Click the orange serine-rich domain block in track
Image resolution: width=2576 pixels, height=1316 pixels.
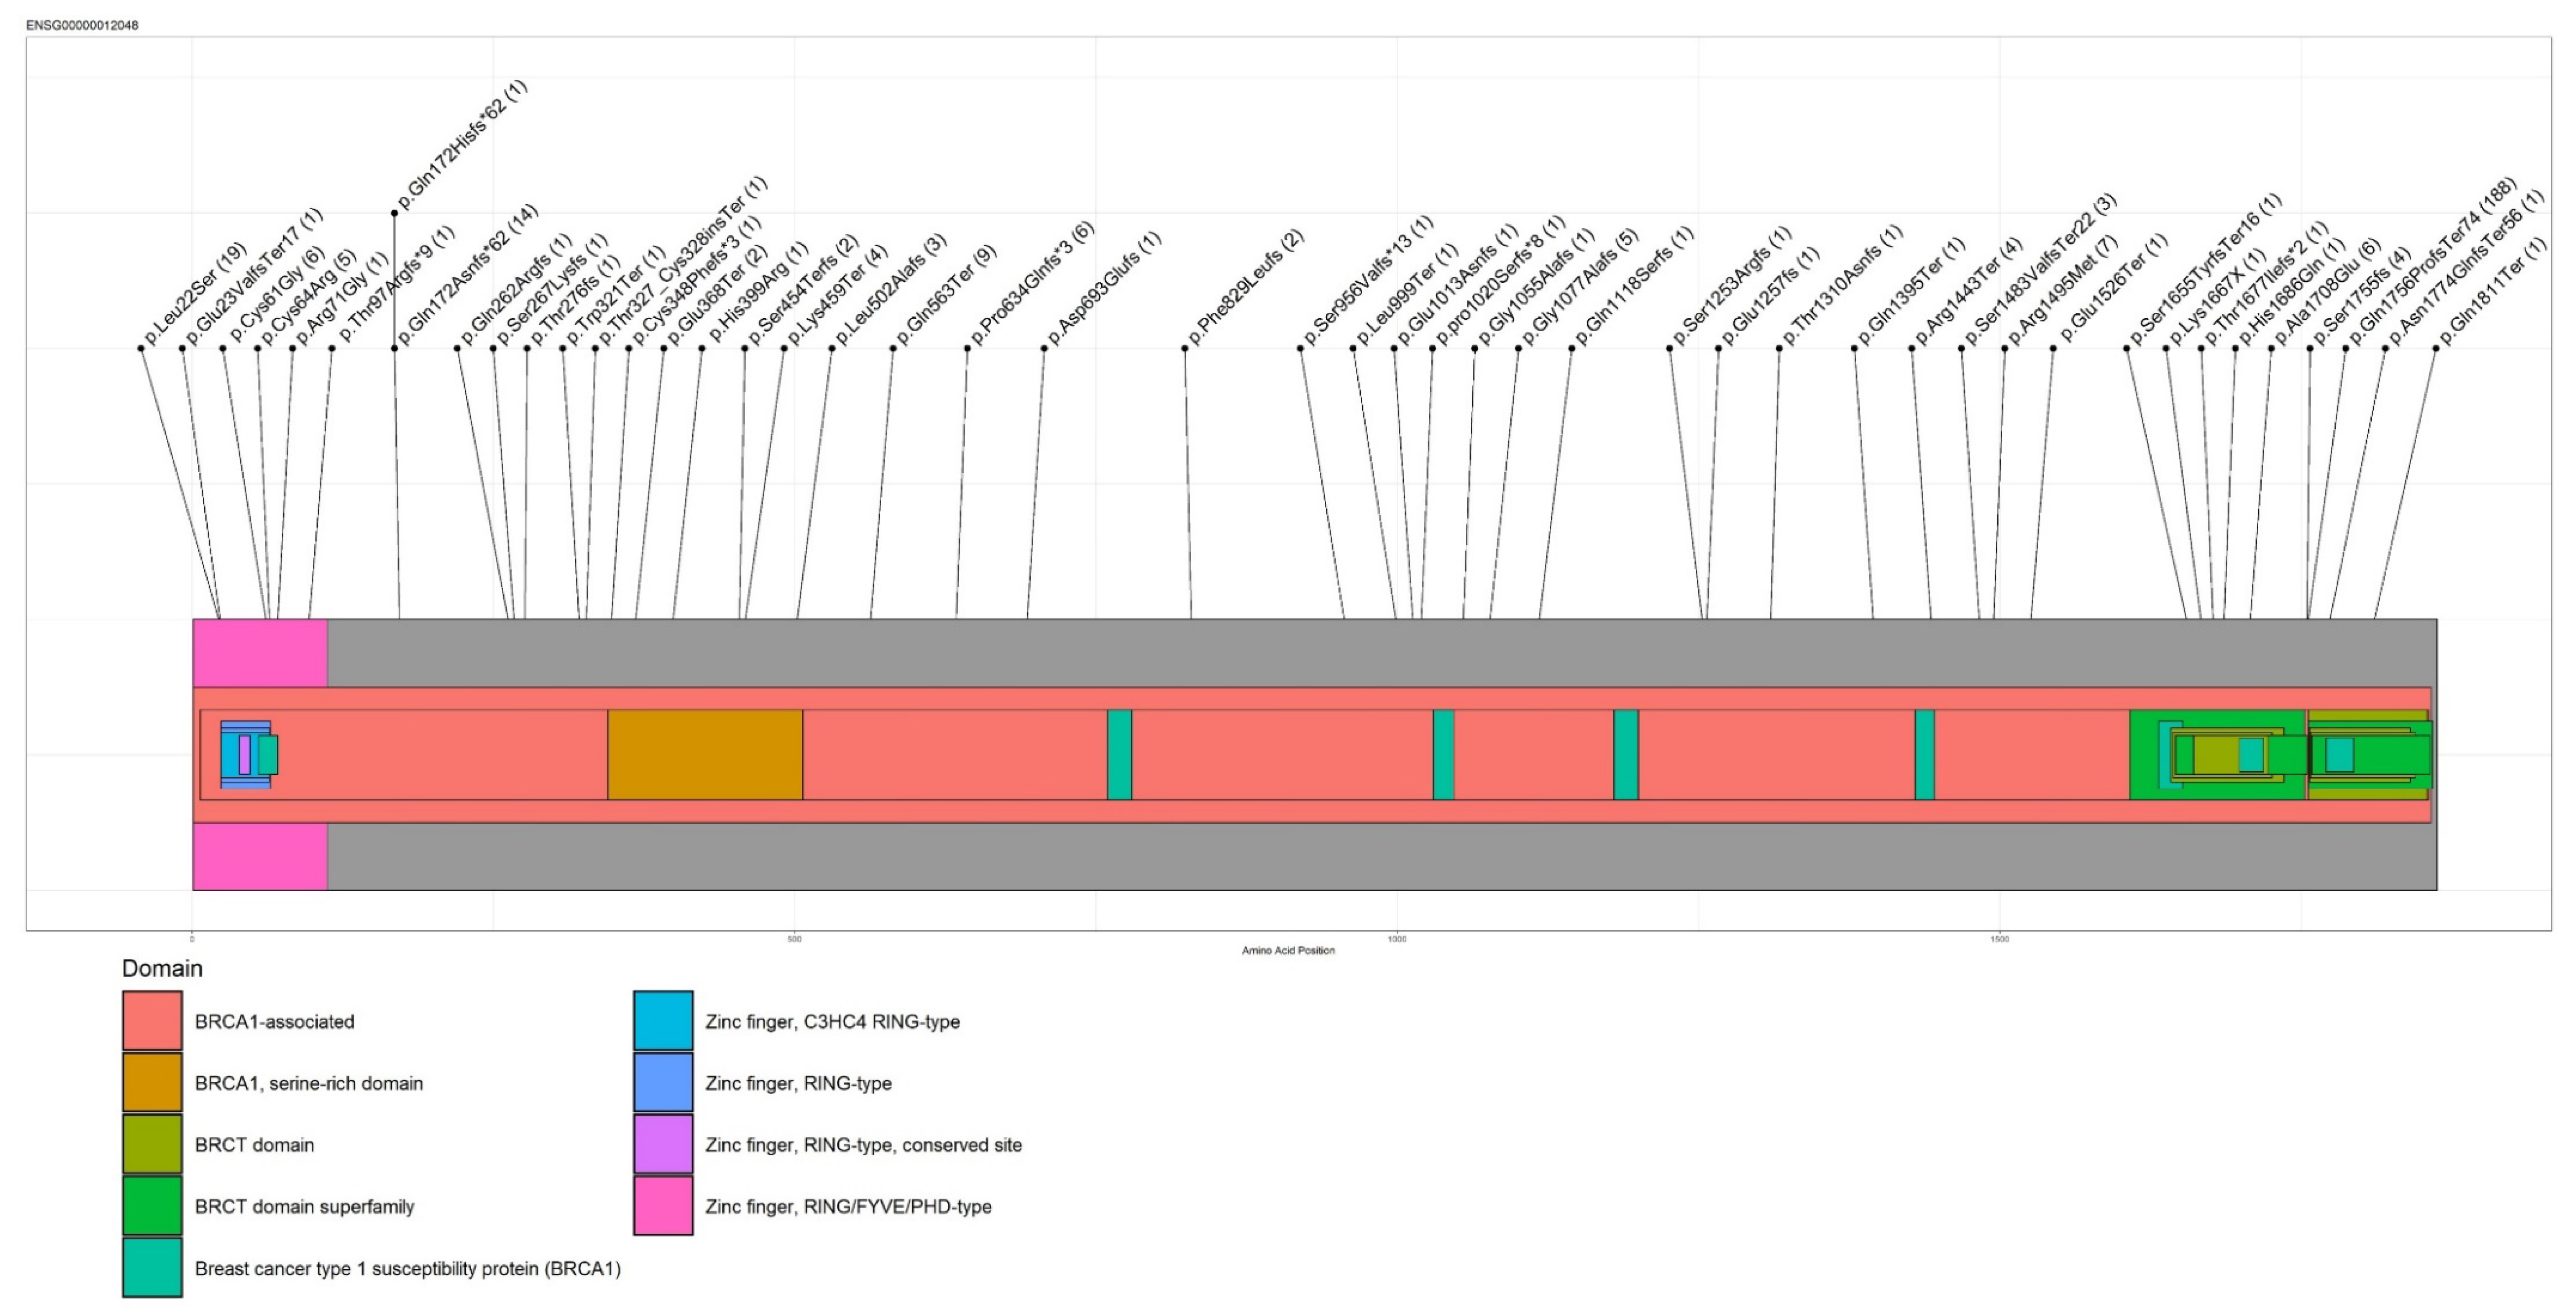(705, 754)
